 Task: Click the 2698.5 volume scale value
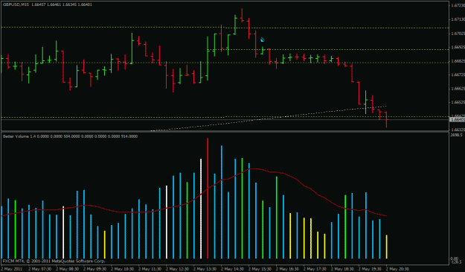click(455, 135)
